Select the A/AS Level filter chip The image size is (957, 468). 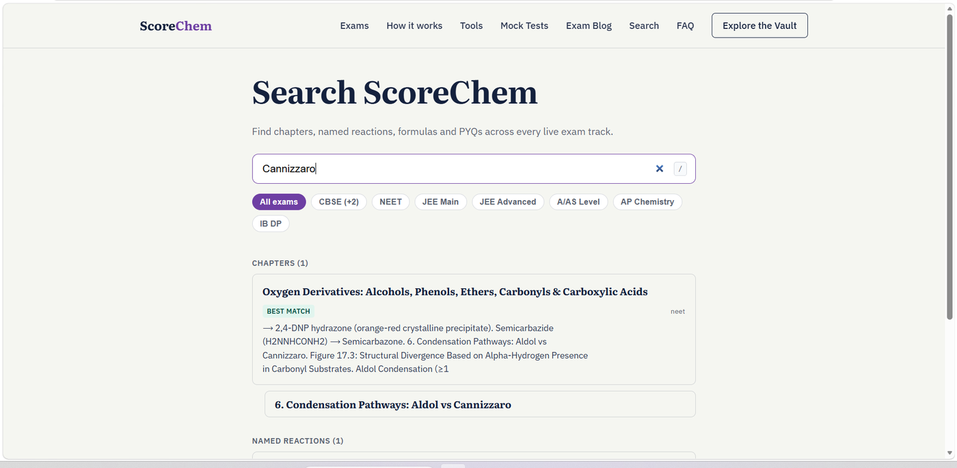578,202
